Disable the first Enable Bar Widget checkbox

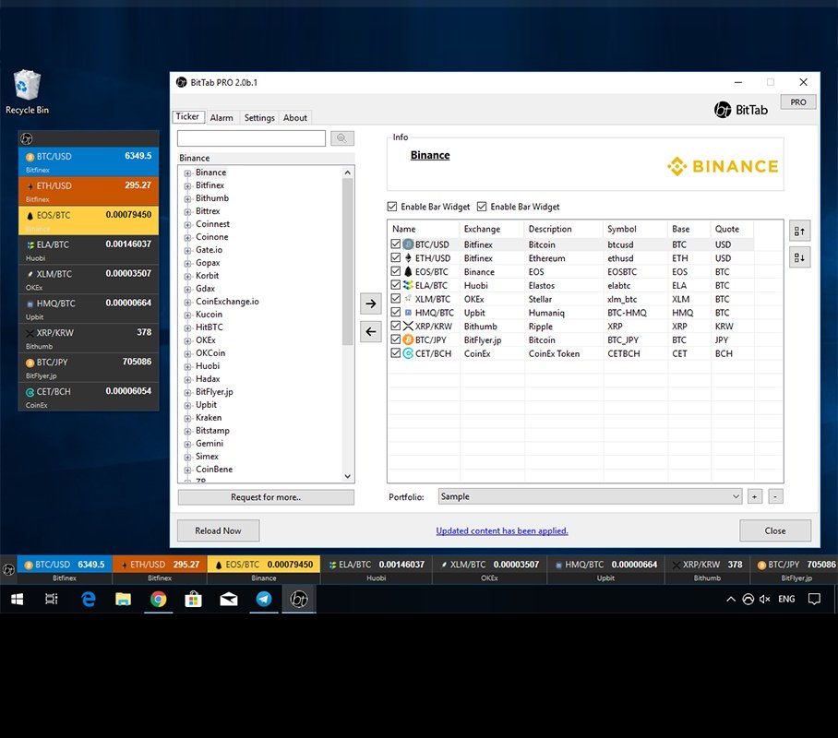pos(391,207)
